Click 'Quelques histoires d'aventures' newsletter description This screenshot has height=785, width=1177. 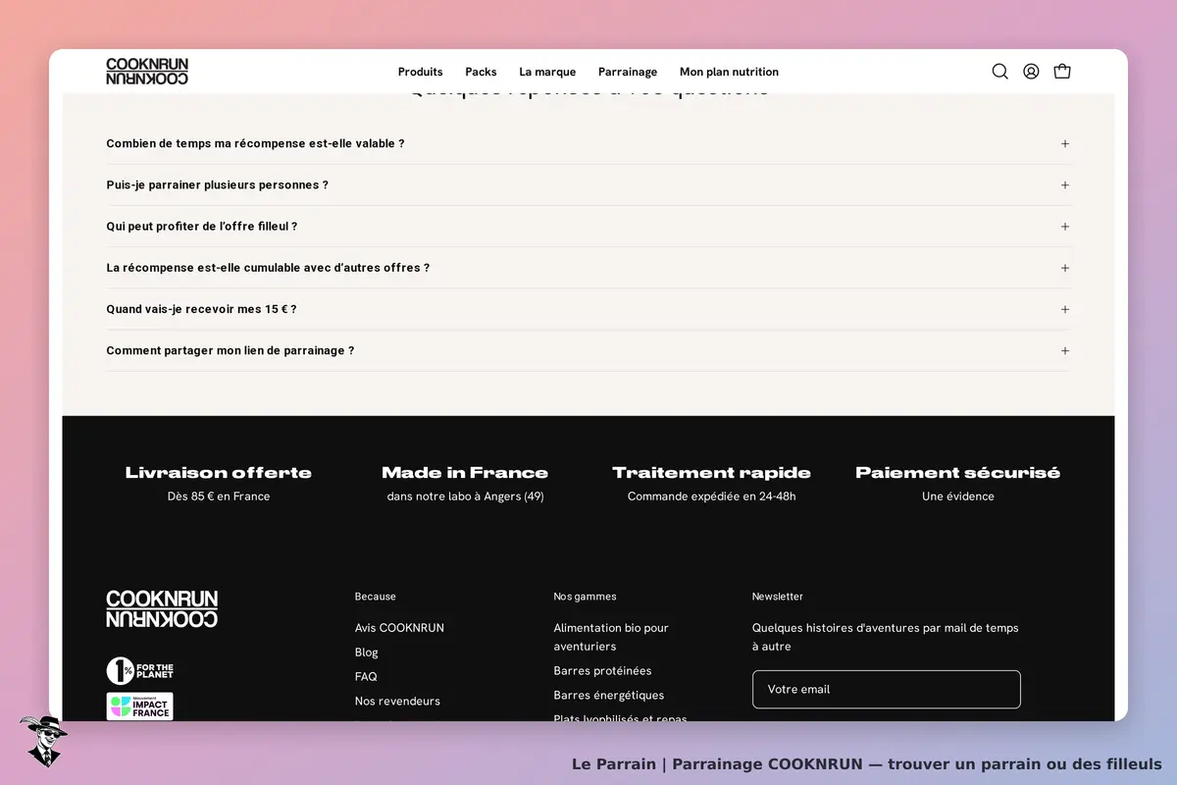pyautogui.click(x=886, y=637)
